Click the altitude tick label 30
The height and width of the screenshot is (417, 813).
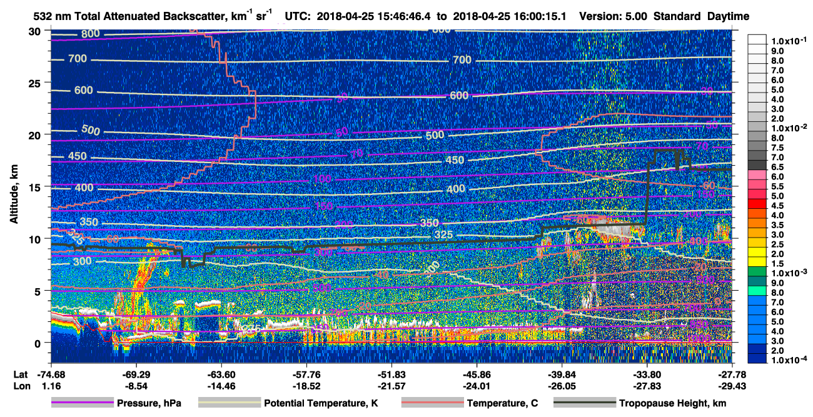click(36, 31)
